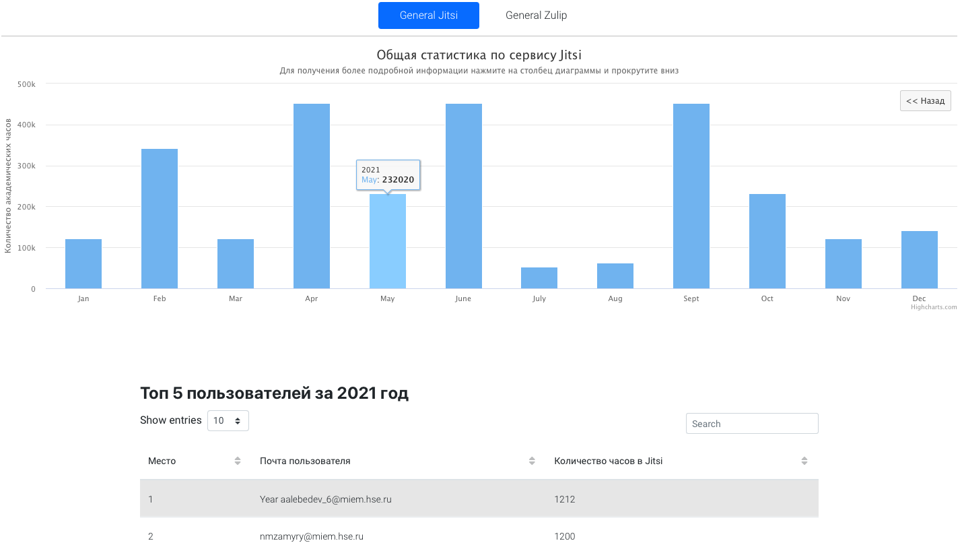Viewport: 962px width, 547px height.
Task: Click the Количество часов sort arrows icon
Action: click(804, 461)
